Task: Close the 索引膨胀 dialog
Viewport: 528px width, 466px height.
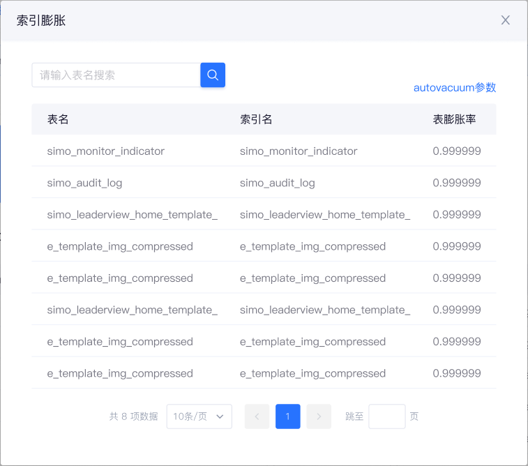Action: pyautogui.click(x=506, y=20)
